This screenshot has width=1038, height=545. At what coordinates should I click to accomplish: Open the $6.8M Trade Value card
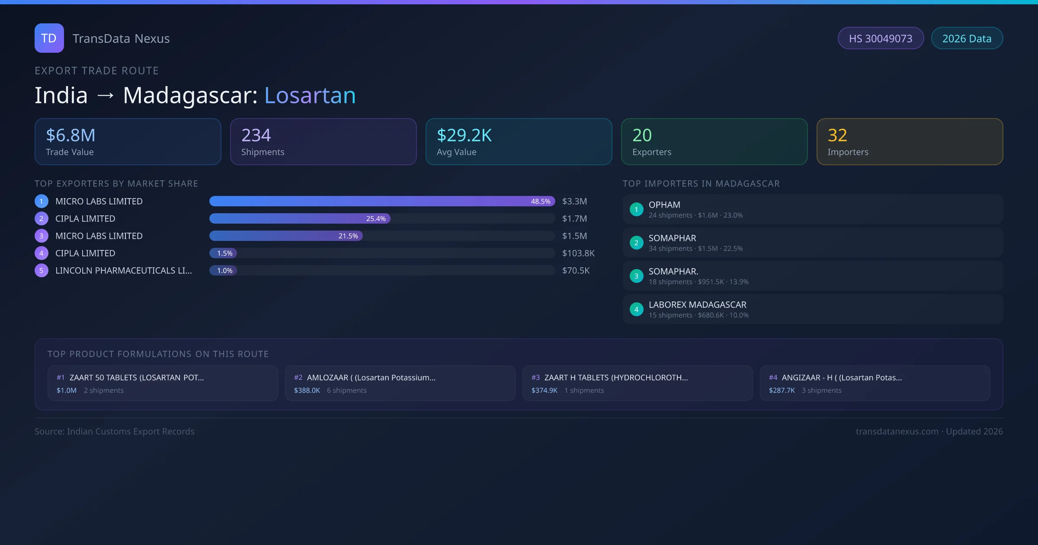pyautogui.click(x=128, y=142)
